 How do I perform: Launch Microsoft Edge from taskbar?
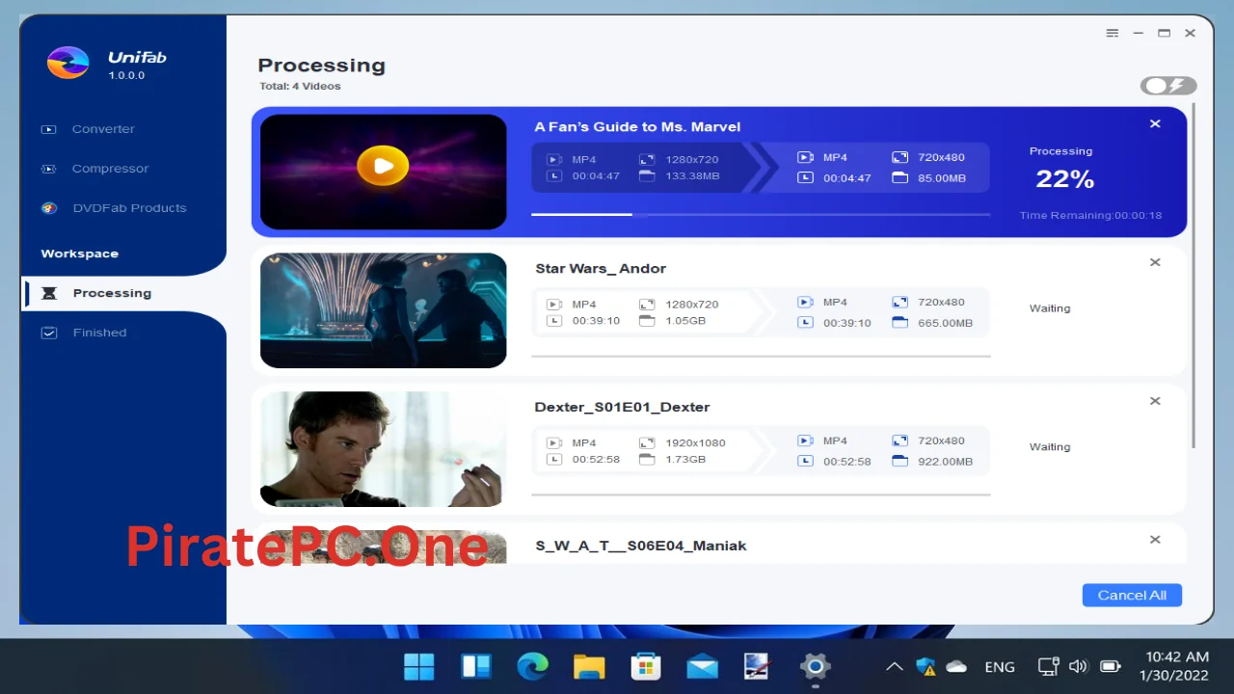point(532,666)
